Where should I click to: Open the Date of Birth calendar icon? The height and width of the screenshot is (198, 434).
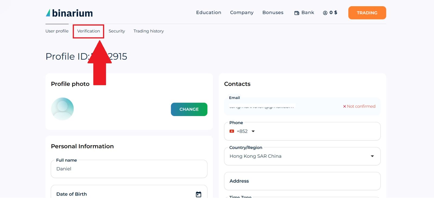199,194
